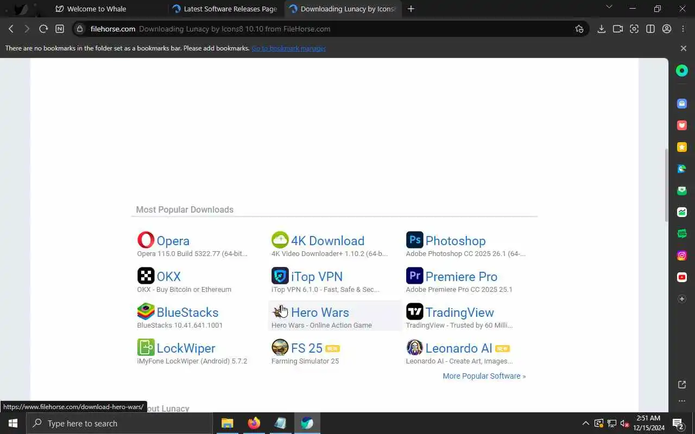The height and width of the screenshot is (434, 695).
Task: Show hidden system tray icons
Action: point(585,423)
